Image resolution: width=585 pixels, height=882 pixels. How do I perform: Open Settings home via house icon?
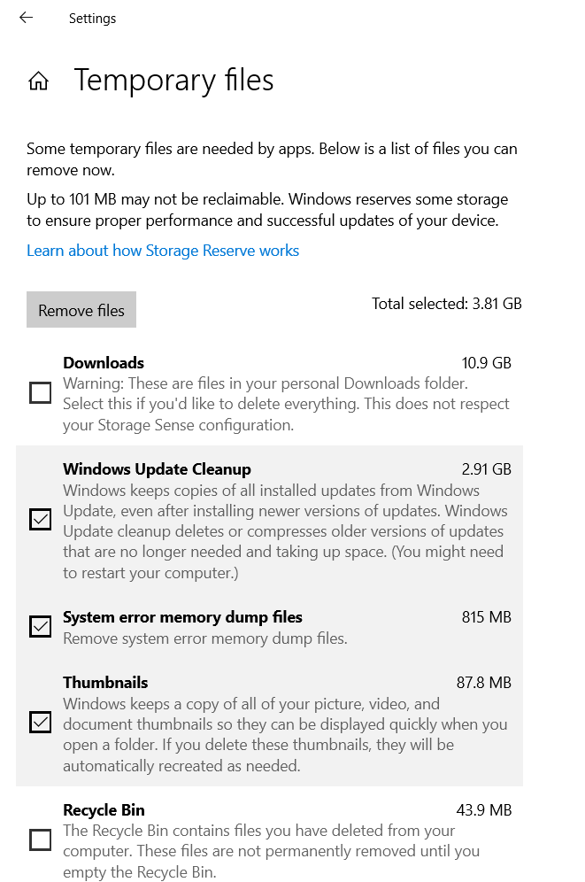(x=38, y=81)
